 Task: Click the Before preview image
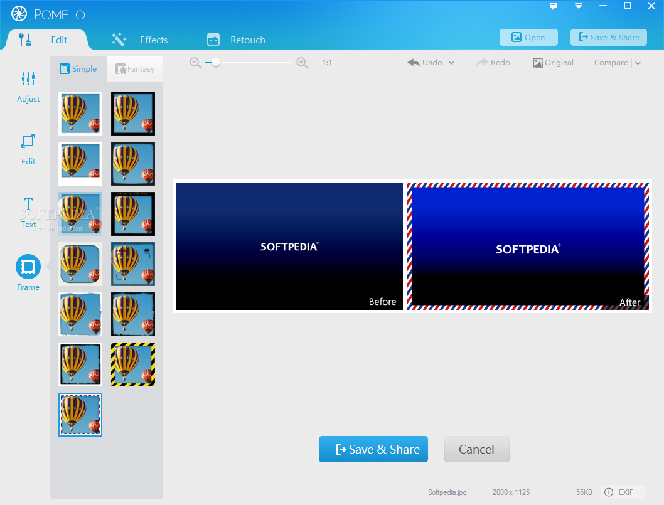(x=289, y=246)
